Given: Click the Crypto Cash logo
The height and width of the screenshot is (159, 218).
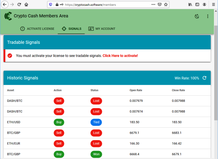Looking at the screenshot, I should (8, 16).
